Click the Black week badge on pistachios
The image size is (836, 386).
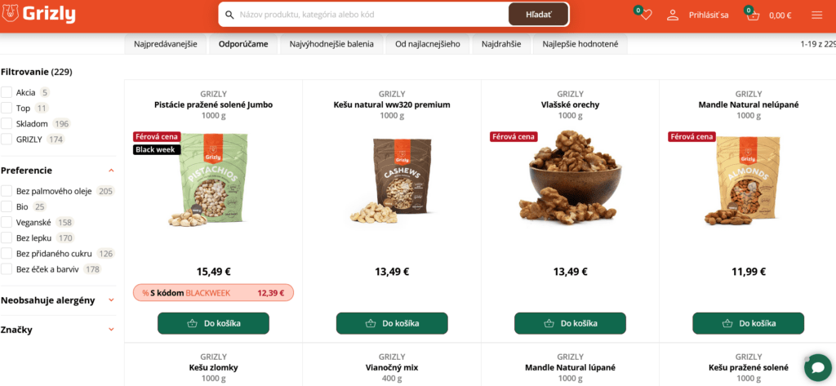157,149
